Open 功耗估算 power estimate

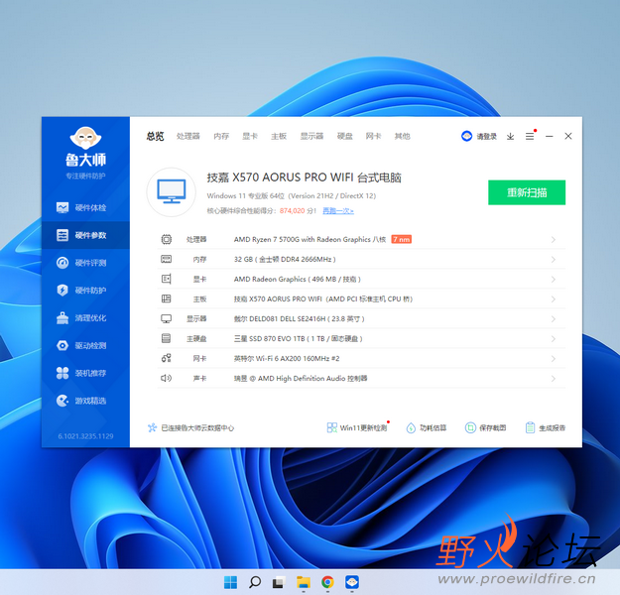427,427
